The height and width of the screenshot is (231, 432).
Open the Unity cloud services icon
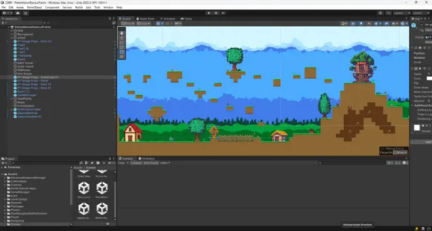tap(18, 13)
